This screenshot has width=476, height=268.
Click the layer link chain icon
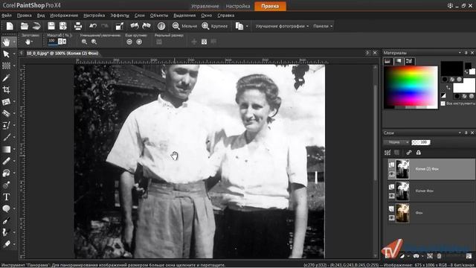[x=409, y=153]
